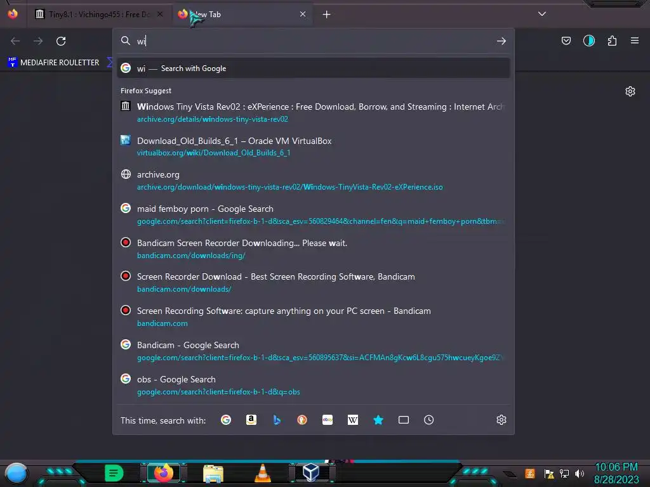Switch to the Tiny8.1 Vichingo455 tab
The image size is (650, 487).
(x=98, y=15)
